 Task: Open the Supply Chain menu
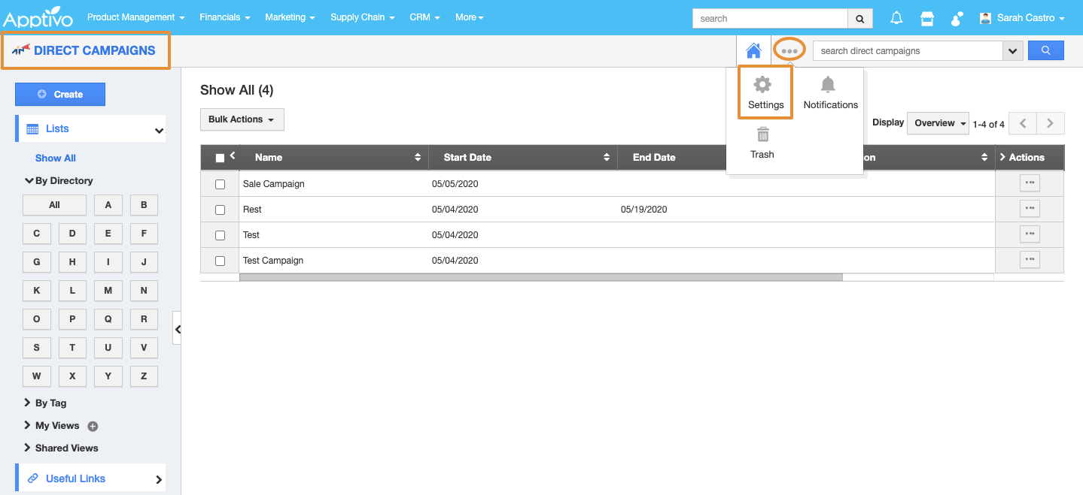pos(362,17)
